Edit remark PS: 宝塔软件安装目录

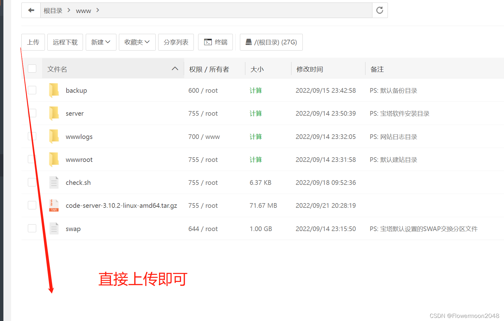click(400, 114)
